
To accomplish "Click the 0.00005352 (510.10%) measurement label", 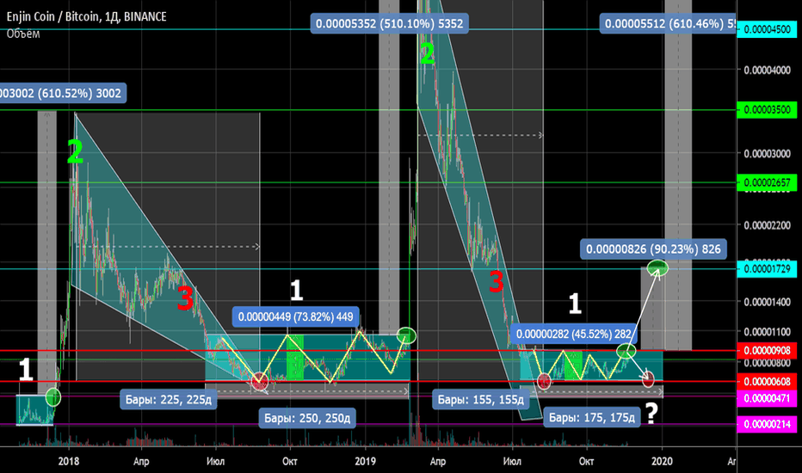I will click(389, 23).
